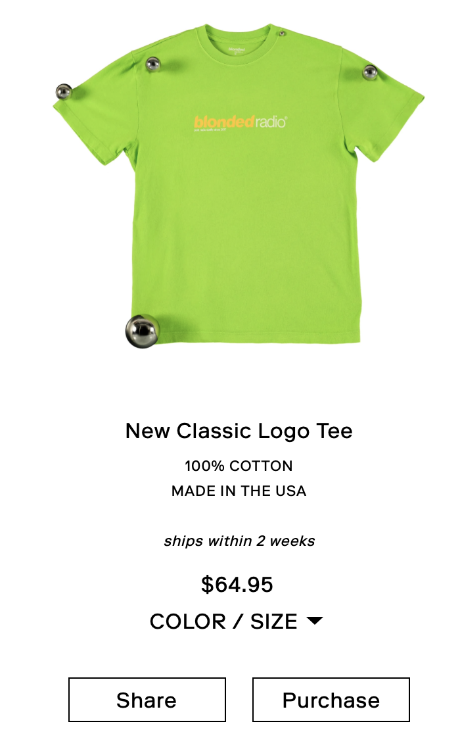This screenshot has width=460, height=755.
Task: Click the $64.95 price
Action: click(x=237, y=584)
